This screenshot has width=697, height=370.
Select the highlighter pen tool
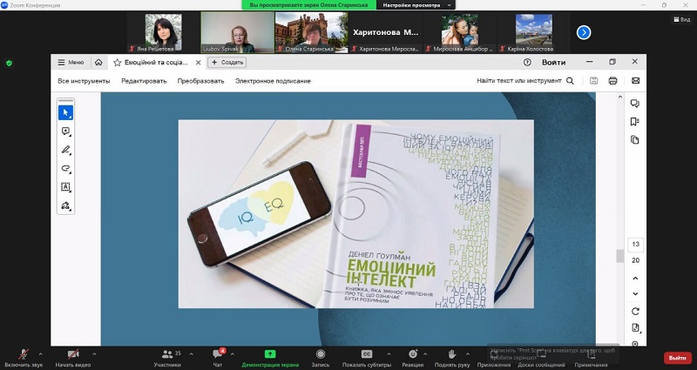click(x=65, y=150)
